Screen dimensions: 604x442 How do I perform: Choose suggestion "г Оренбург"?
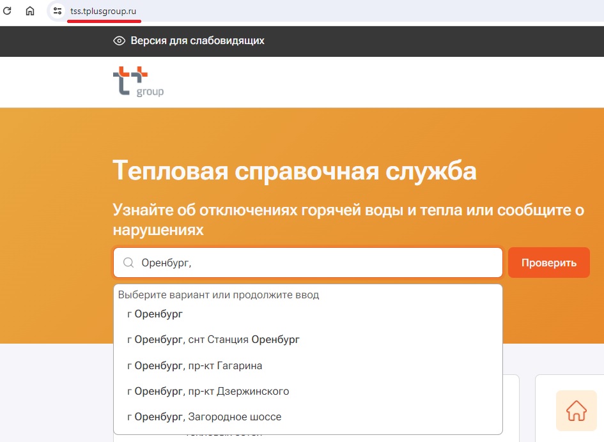[155, 314]
